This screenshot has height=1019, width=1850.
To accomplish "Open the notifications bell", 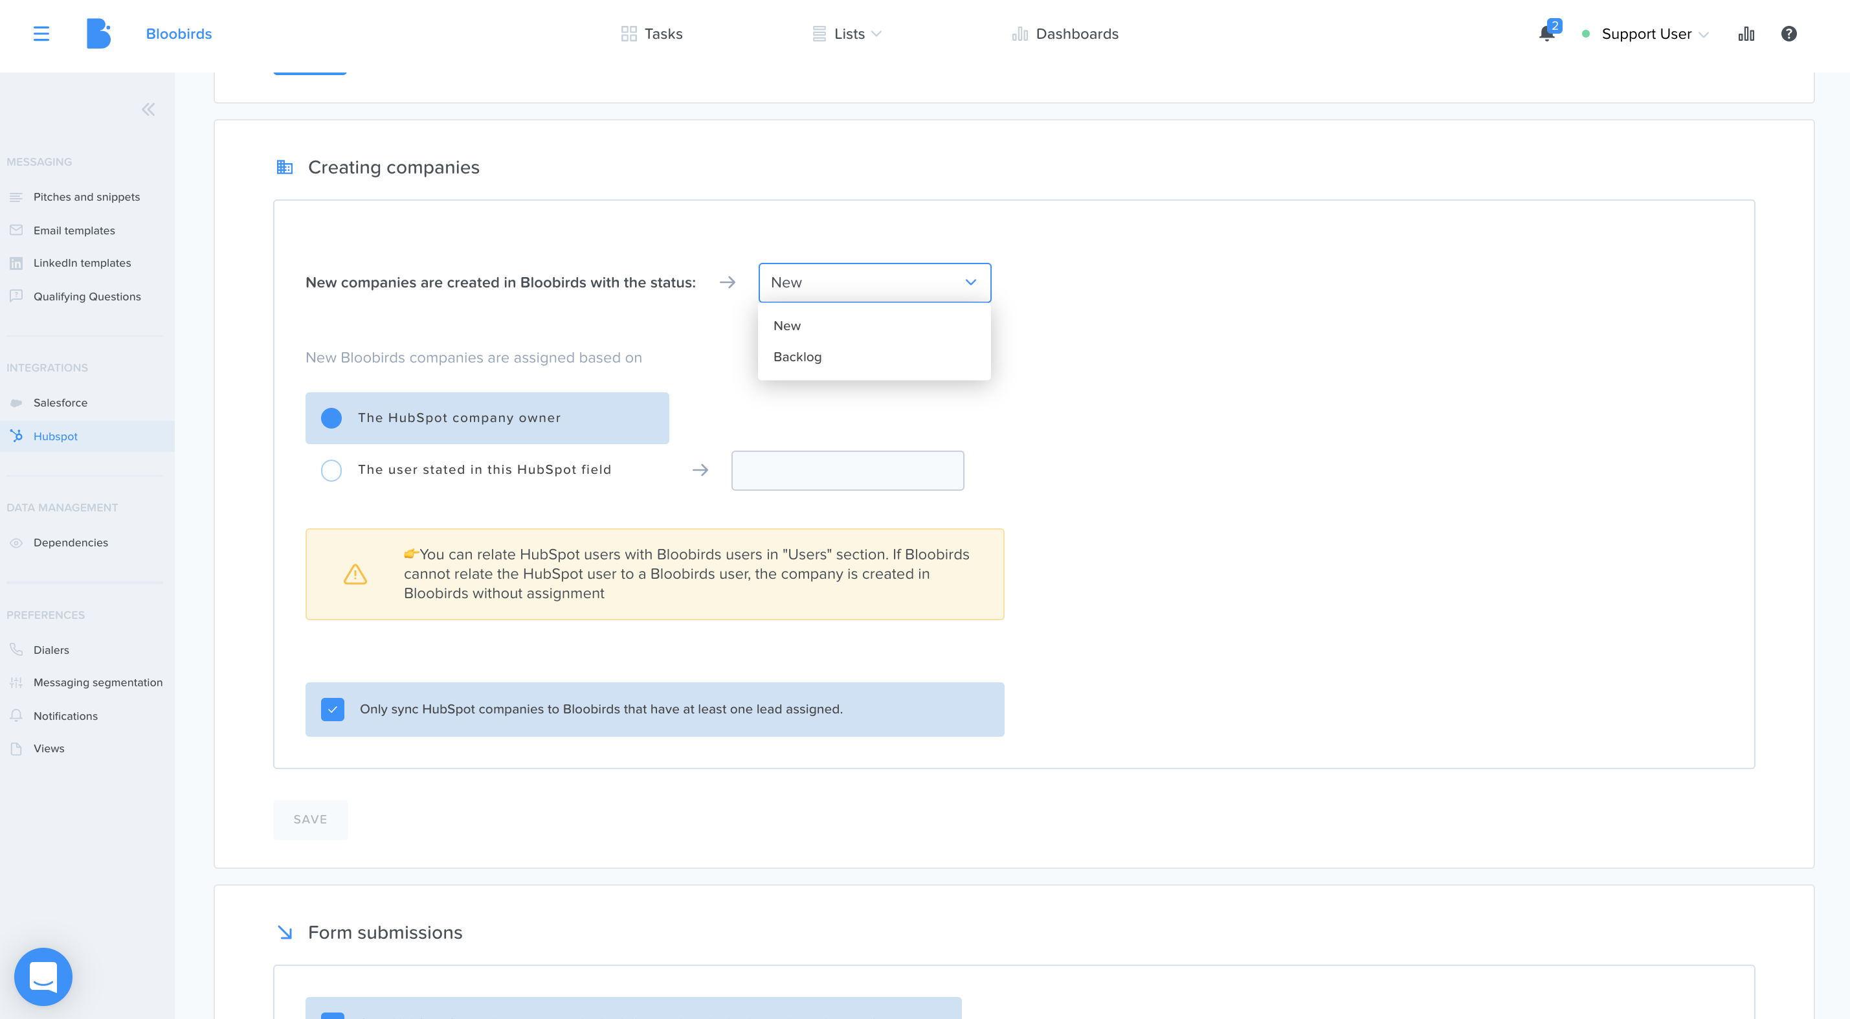I will tap(1547, 34).
